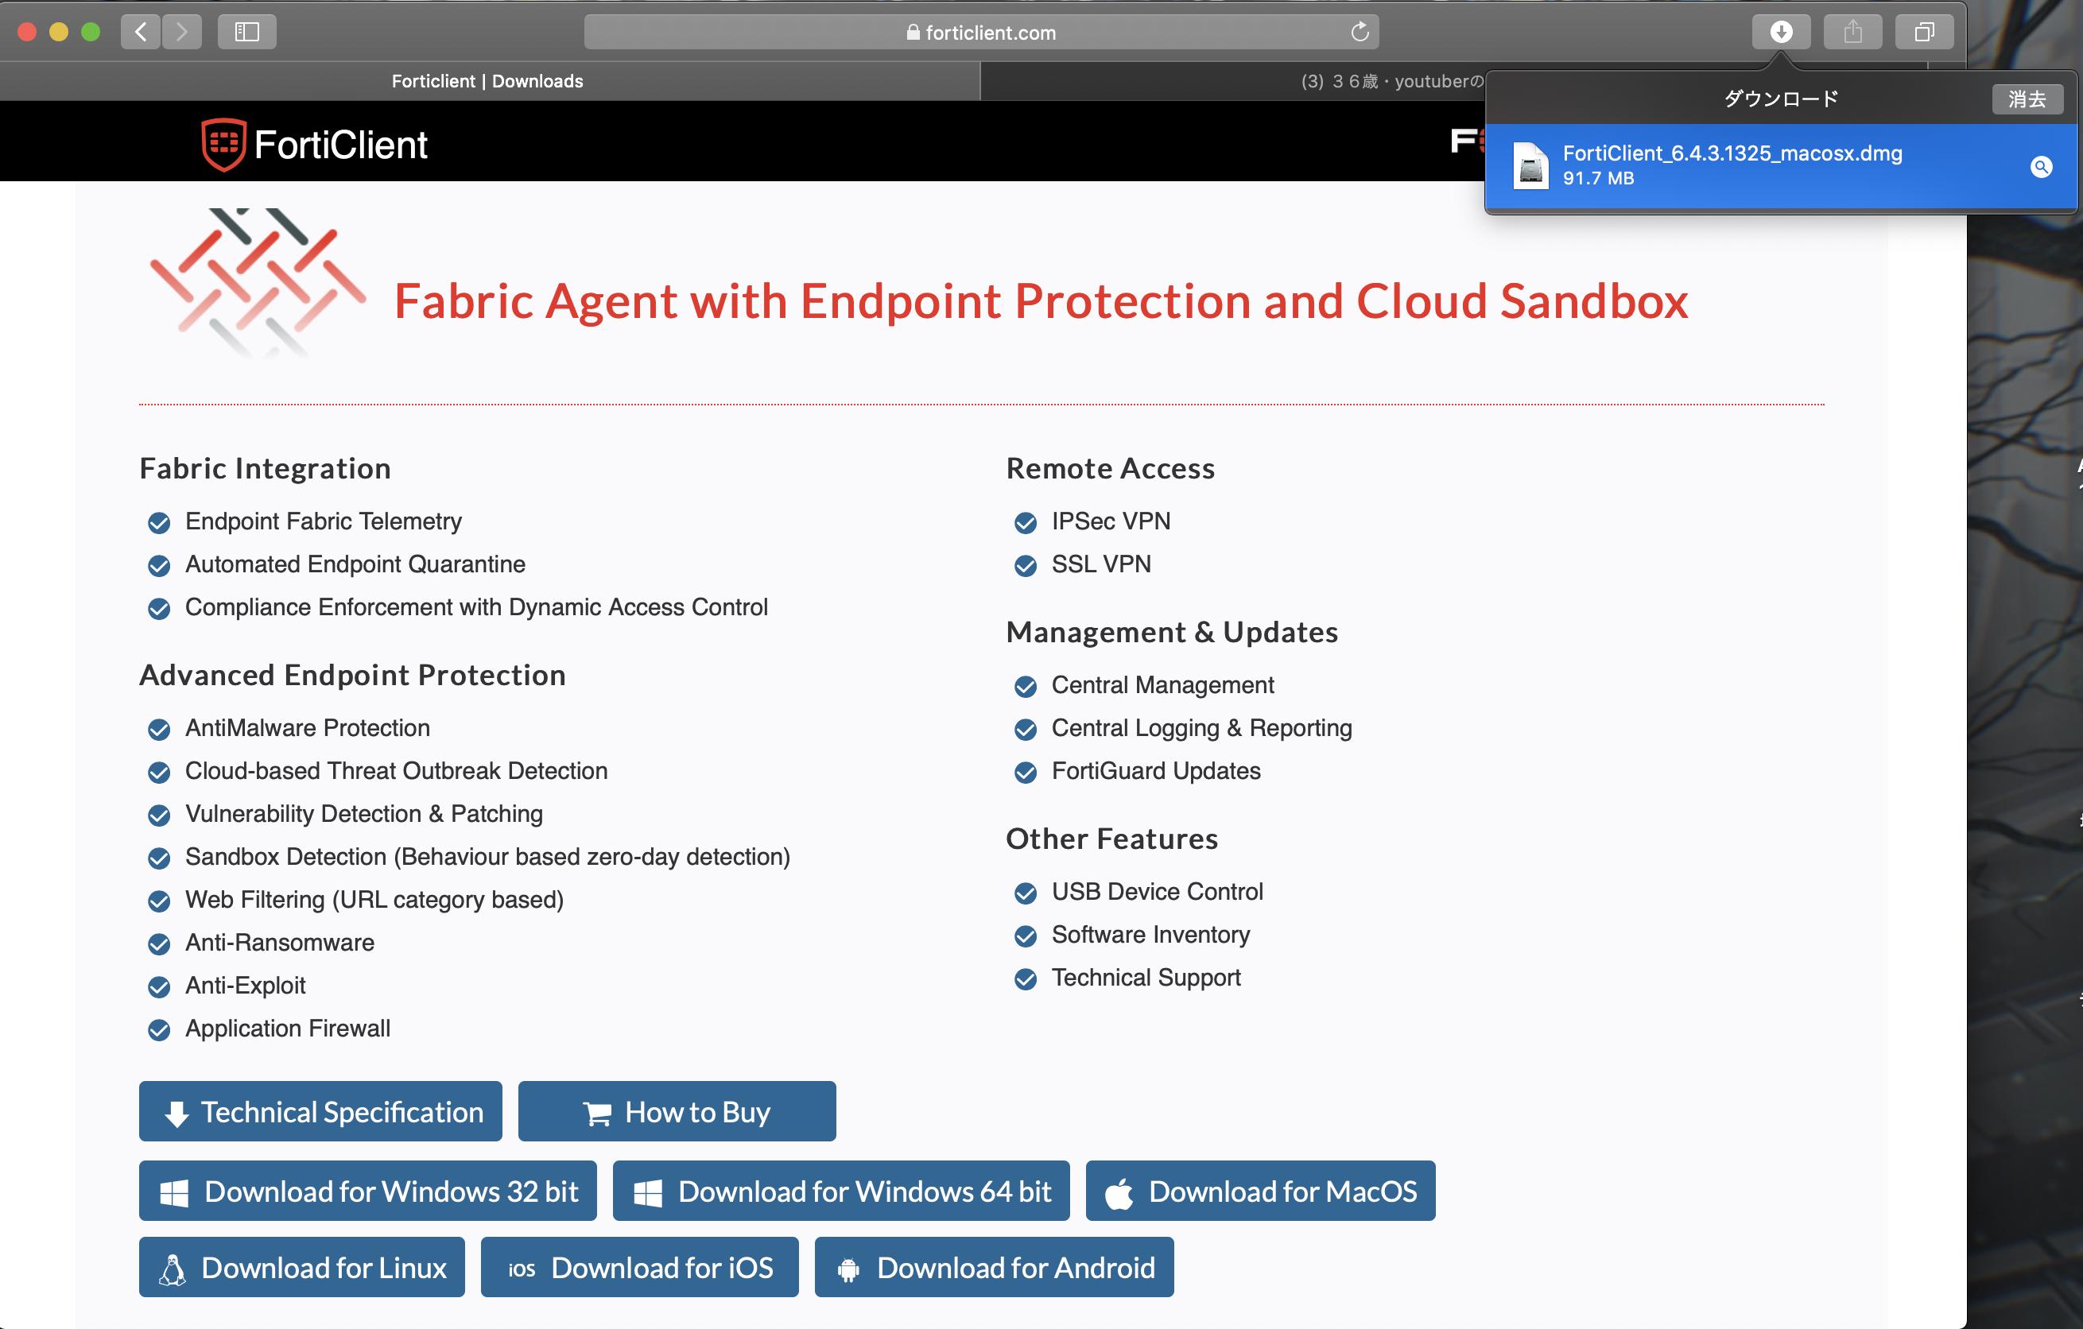Click Download for iOS button
The height and width of the screenshot is (1329, 2083).
[x=639, y=1267]
